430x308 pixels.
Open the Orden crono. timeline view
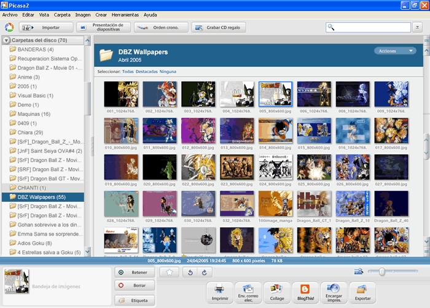(x=161, y=28)
